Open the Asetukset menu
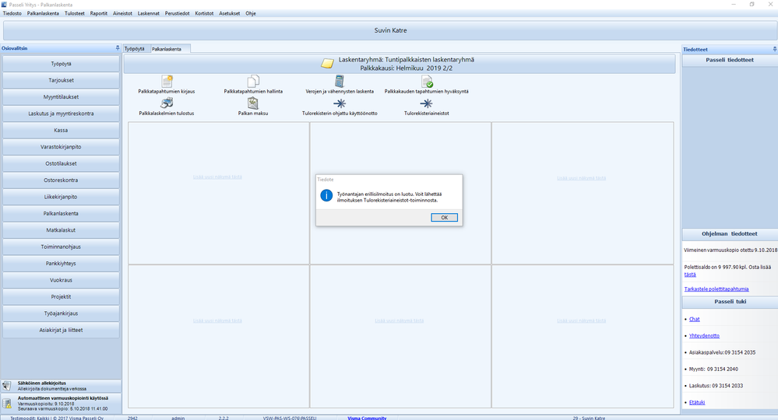This screenshot has height=420, width=778. pyautogui.click(x=230, y=13)
